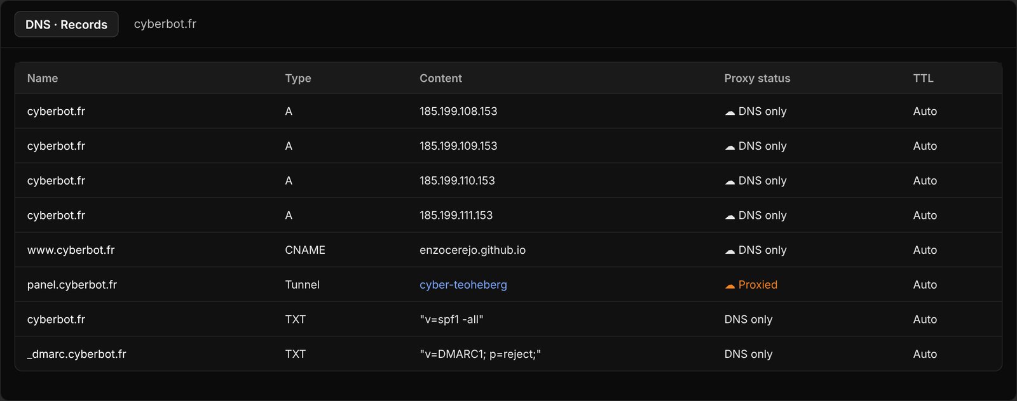The height and width of the screenshot is (401, 1017).
Task: Click the orange Proxied status text
Action: [x=758, y=285]
